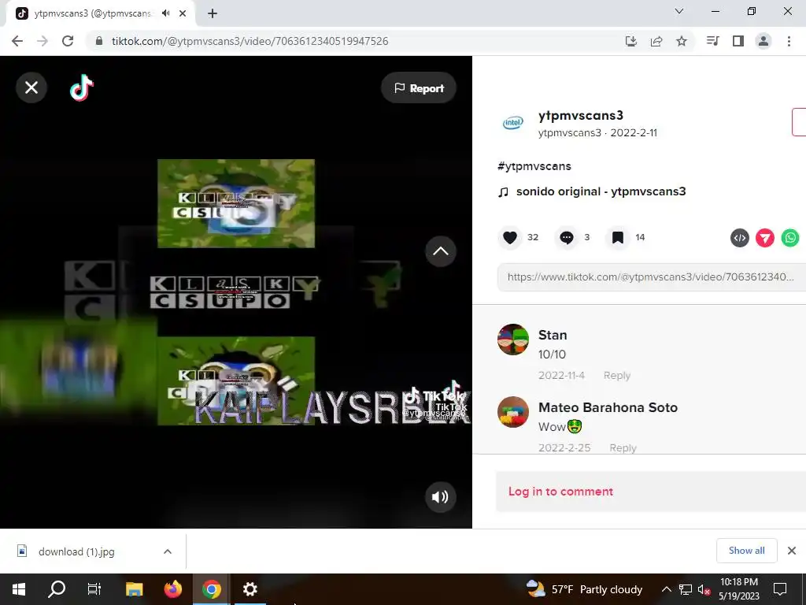Open Windows notification center

click(x=780, y=589)
